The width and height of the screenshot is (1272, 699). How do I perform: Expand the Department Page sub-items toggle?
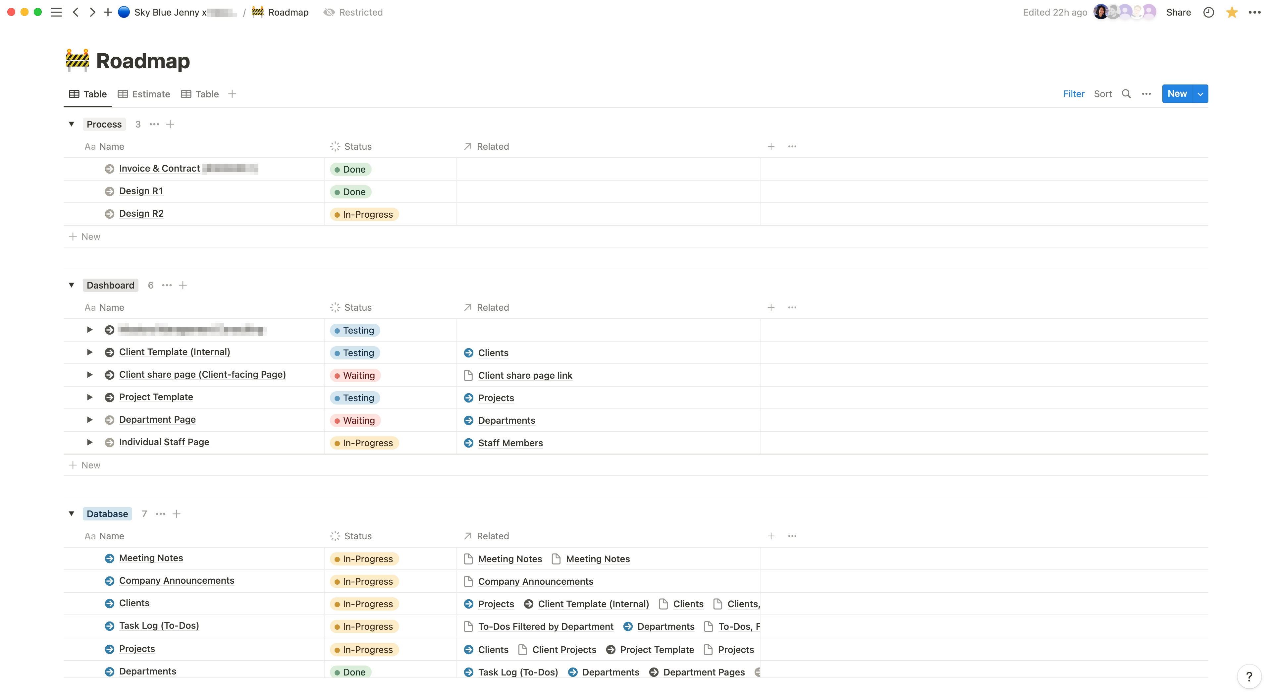(89, 420)
